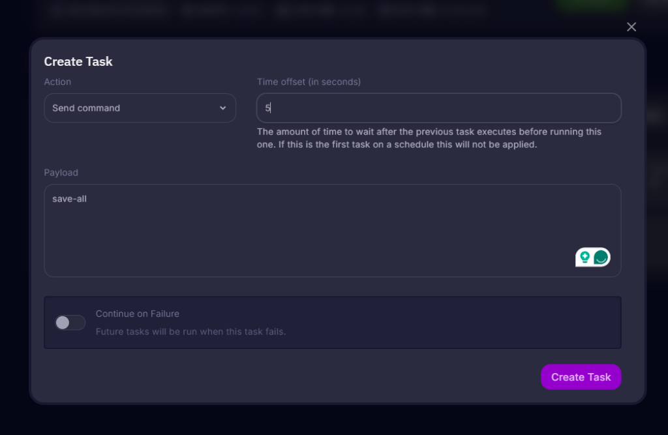Click inside the Payload text area
668x435 pixels.
(x=332, y=230)
